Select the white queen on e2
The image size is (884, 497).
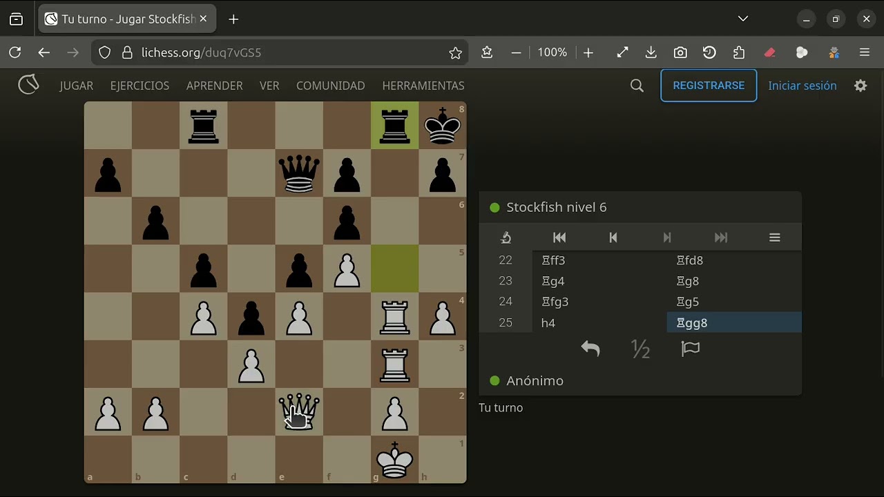pyautogui.click(x=299, y=412)
